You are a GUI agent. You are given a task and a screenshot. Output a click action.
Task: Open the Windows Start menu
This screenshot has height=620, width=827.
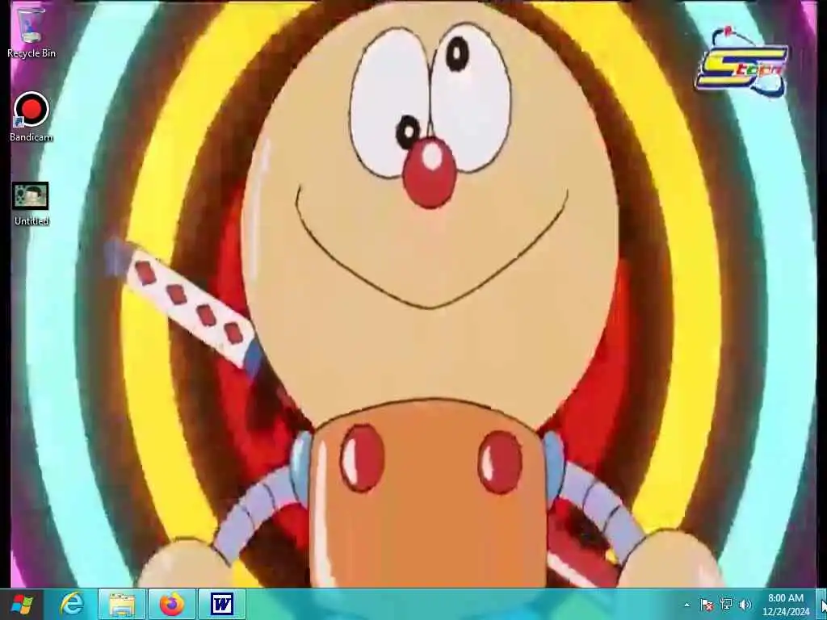22,604
